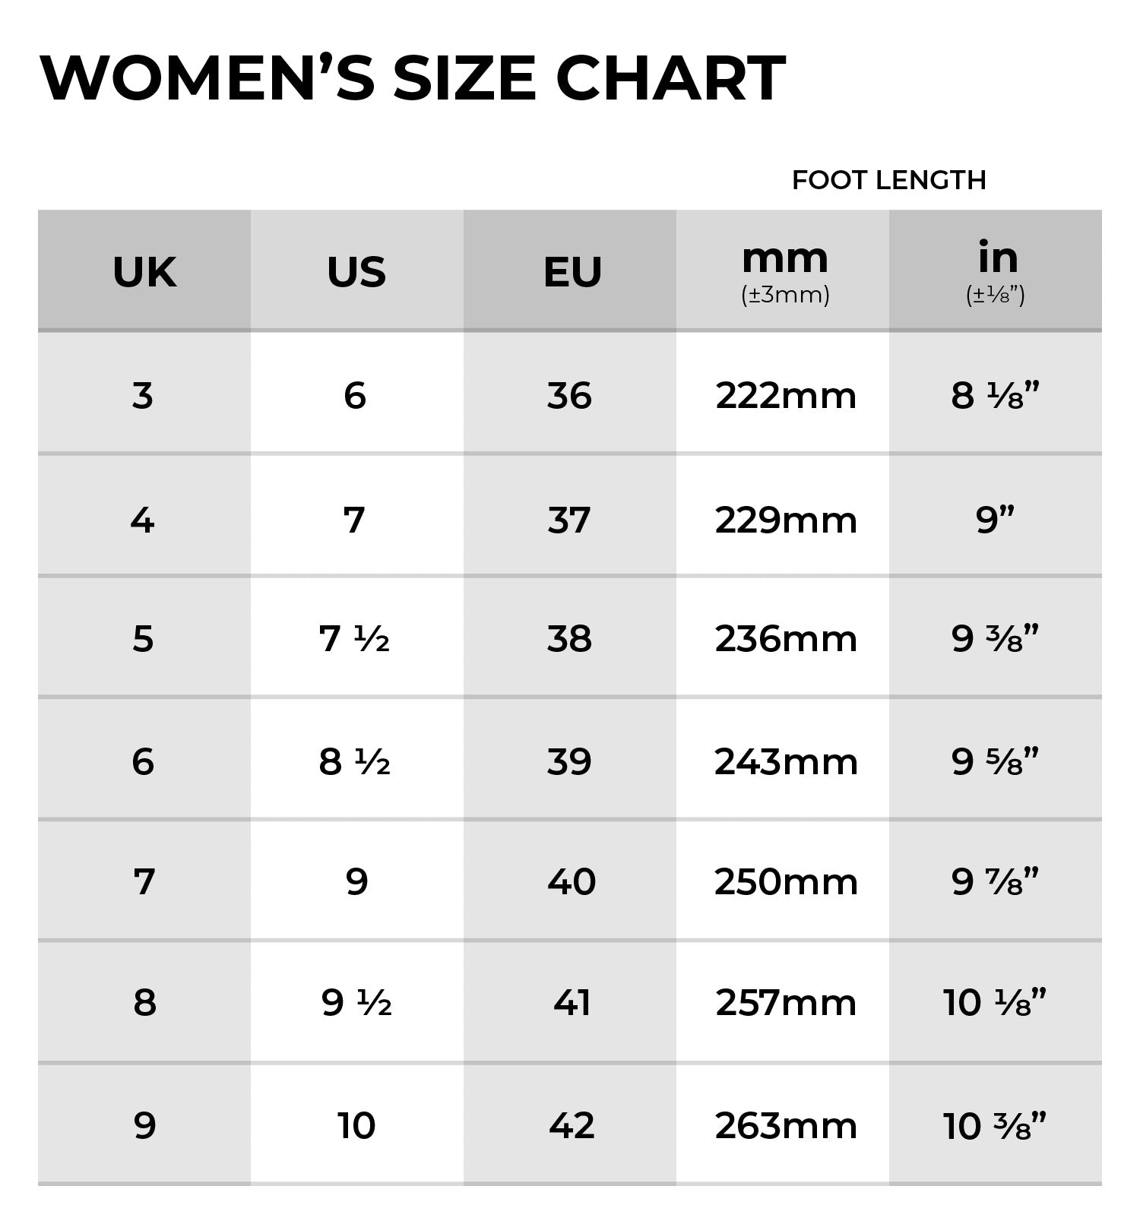Click the Women's Size Chart title

click(413, 78)
